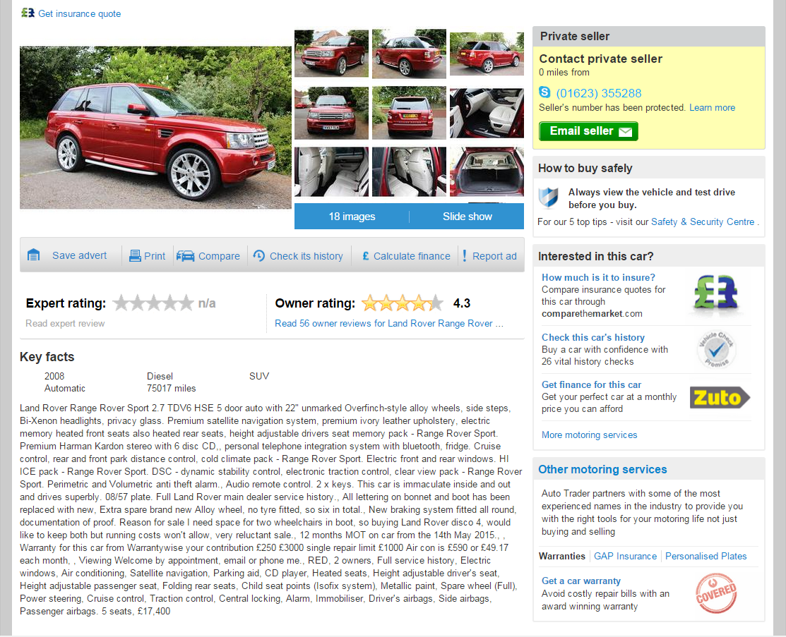Image resolution: width=786 pixels, height=637 pixels.
Task: Click the Check its history clock icon
Action: click(x=259, y=255)
